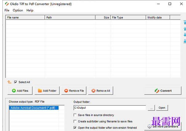Sort list by Modify date column header
Viewport: 186px width, 131px height.
[x=158, y=18]
